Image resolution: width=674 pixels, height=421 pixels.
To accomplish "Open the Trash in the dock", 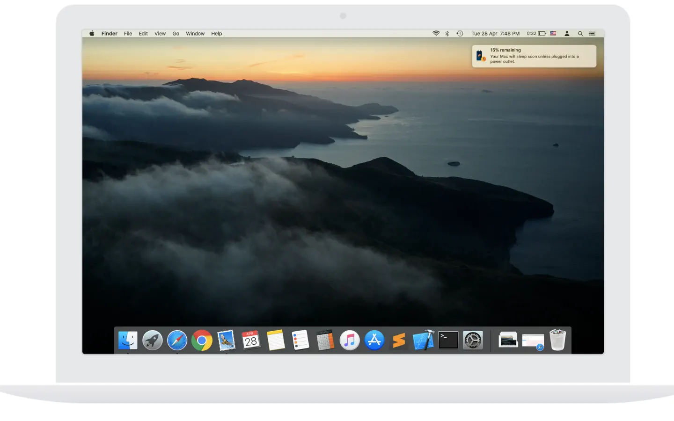I will click(x=557, y=340).
